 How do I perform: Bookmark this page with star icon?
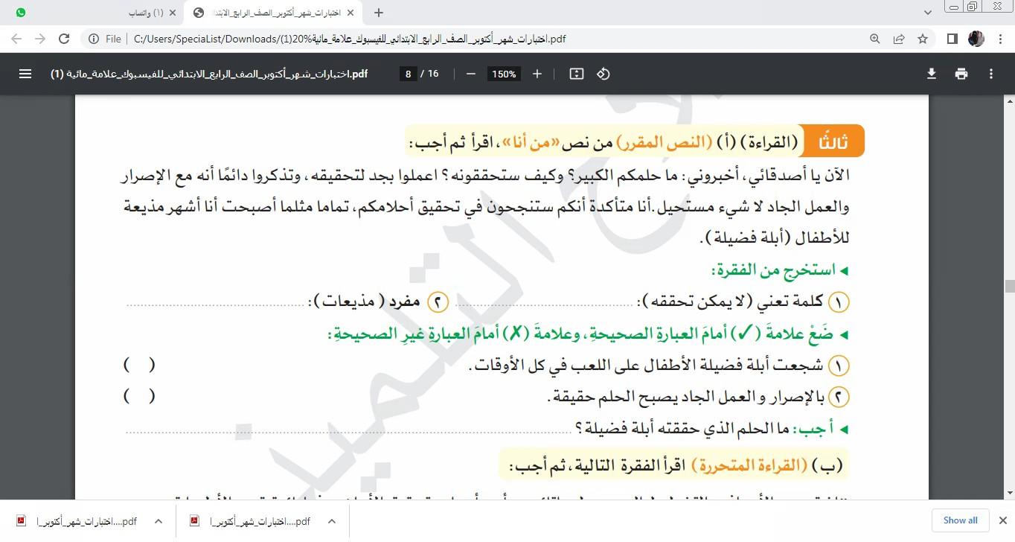click(923, 39)
